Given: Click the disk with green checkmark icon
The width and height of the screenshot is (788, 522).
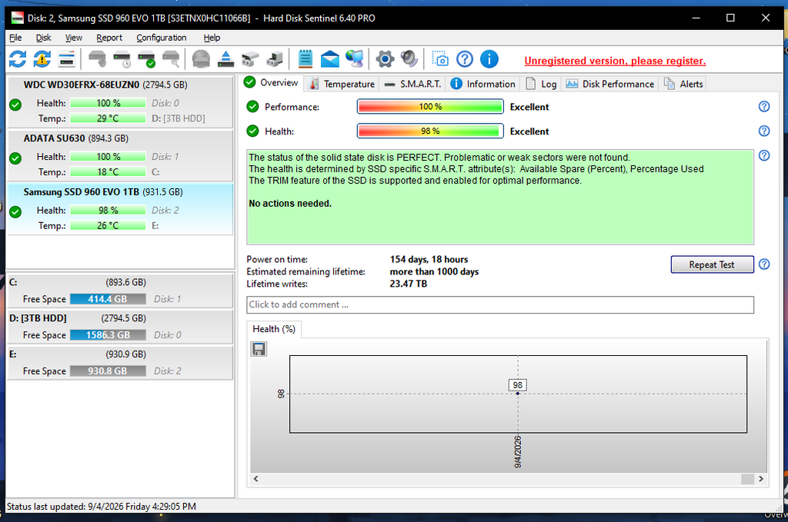Looking at the screenshot, I should tap(147, 59).
